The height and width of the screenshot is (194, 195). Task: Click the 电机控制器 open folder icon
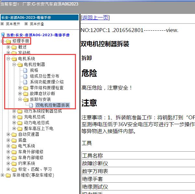tap(20, 65)
